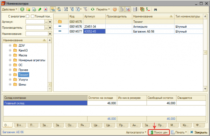Screen dimensions: 210x136
Task: Click the Наименование filter input field
Action: point(37,34)
